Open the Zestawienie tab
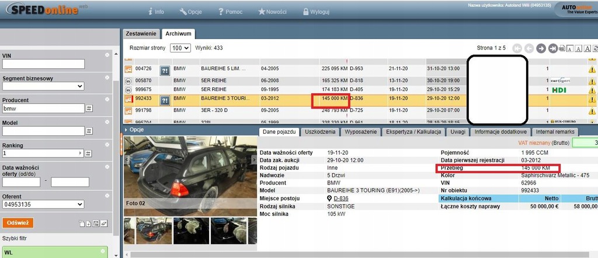598x258 pixels. pyautogui.click(x=141, y=34)
